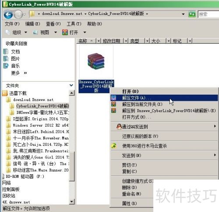
Task: Open the 工具(T) menu
Action: pyautogui.click(x=74, y=24)
